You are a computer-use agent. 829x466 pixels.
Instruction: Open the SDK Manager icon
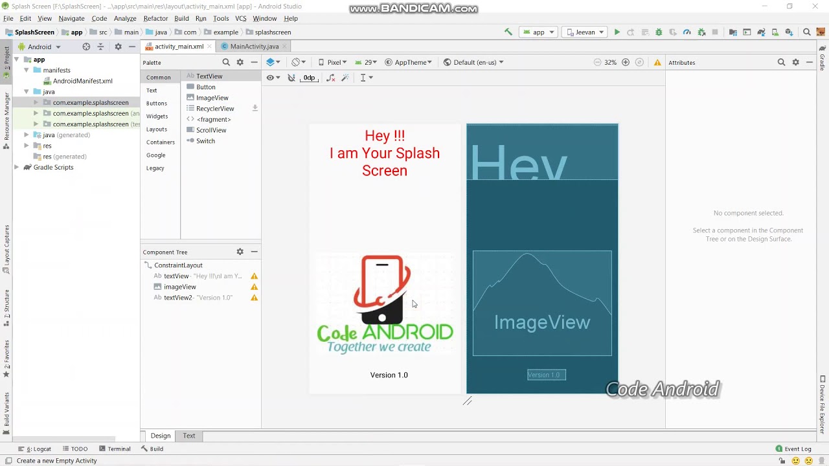(789, 32)
